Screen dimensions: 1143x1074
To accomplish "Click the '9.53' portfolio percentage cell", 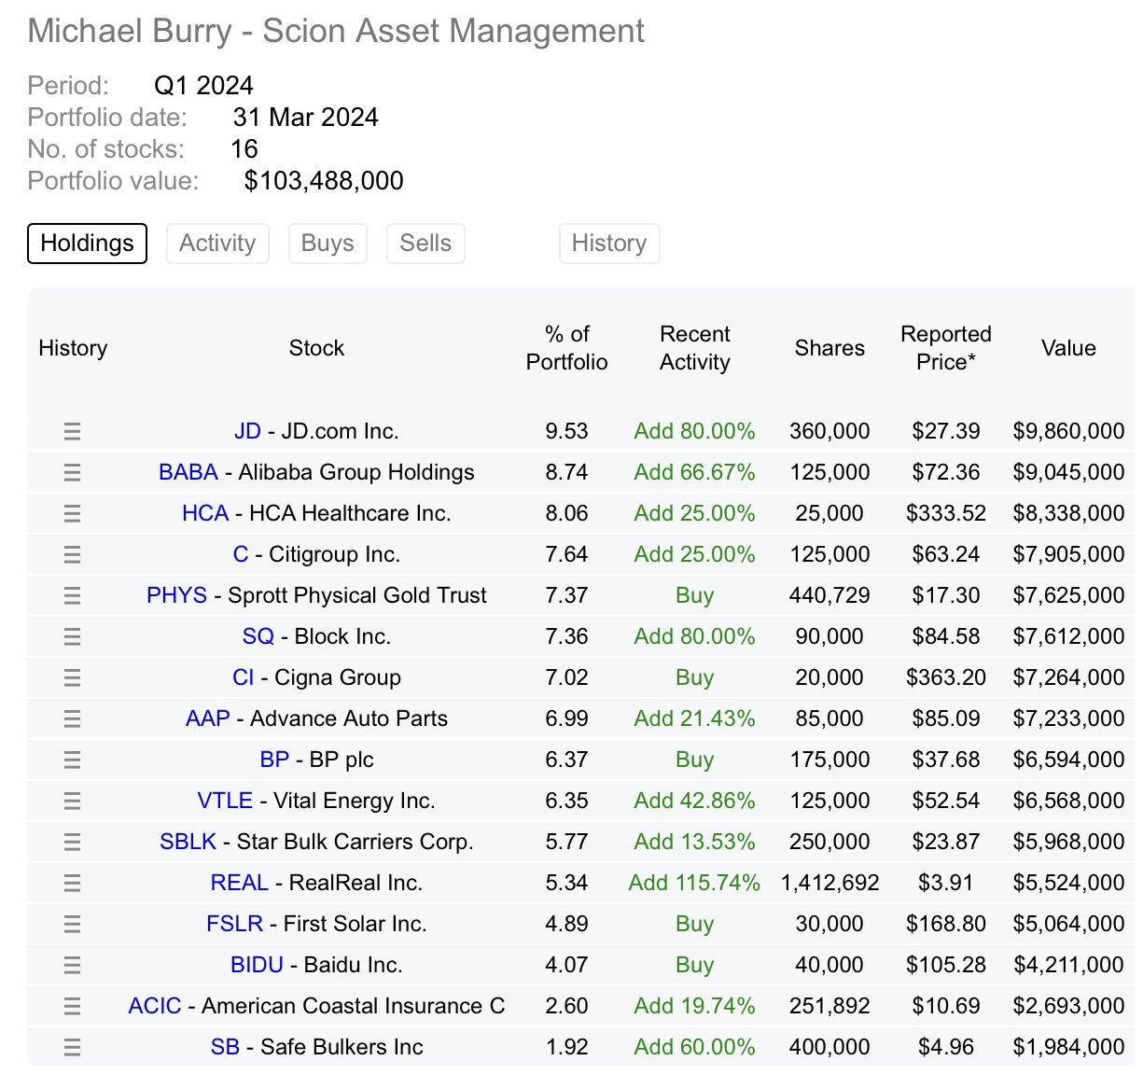I will point(566,431).
